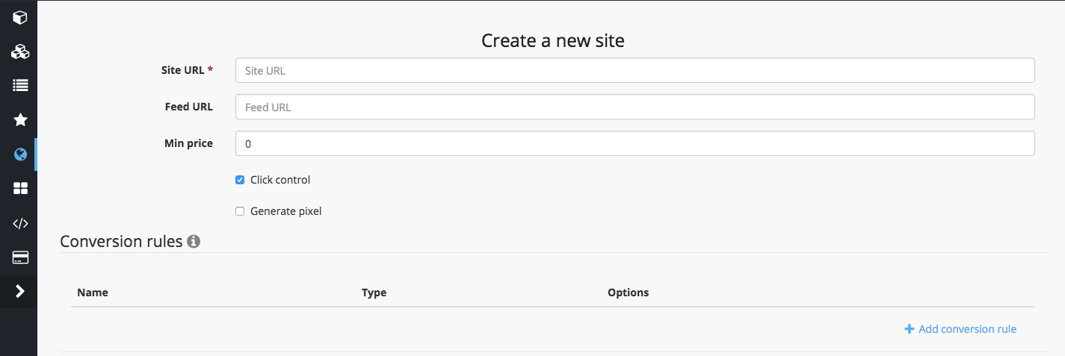Open the four-squares grid sidebar icon
The height and width of the screenshot is (356, 1065).
point(20,189)
